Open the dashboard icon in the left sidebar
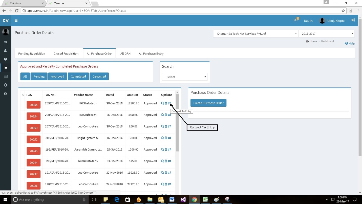 6,42
